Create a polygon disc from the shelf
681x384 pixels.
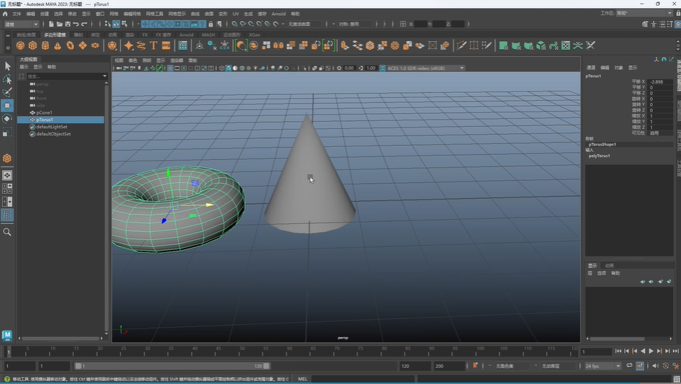94,45
